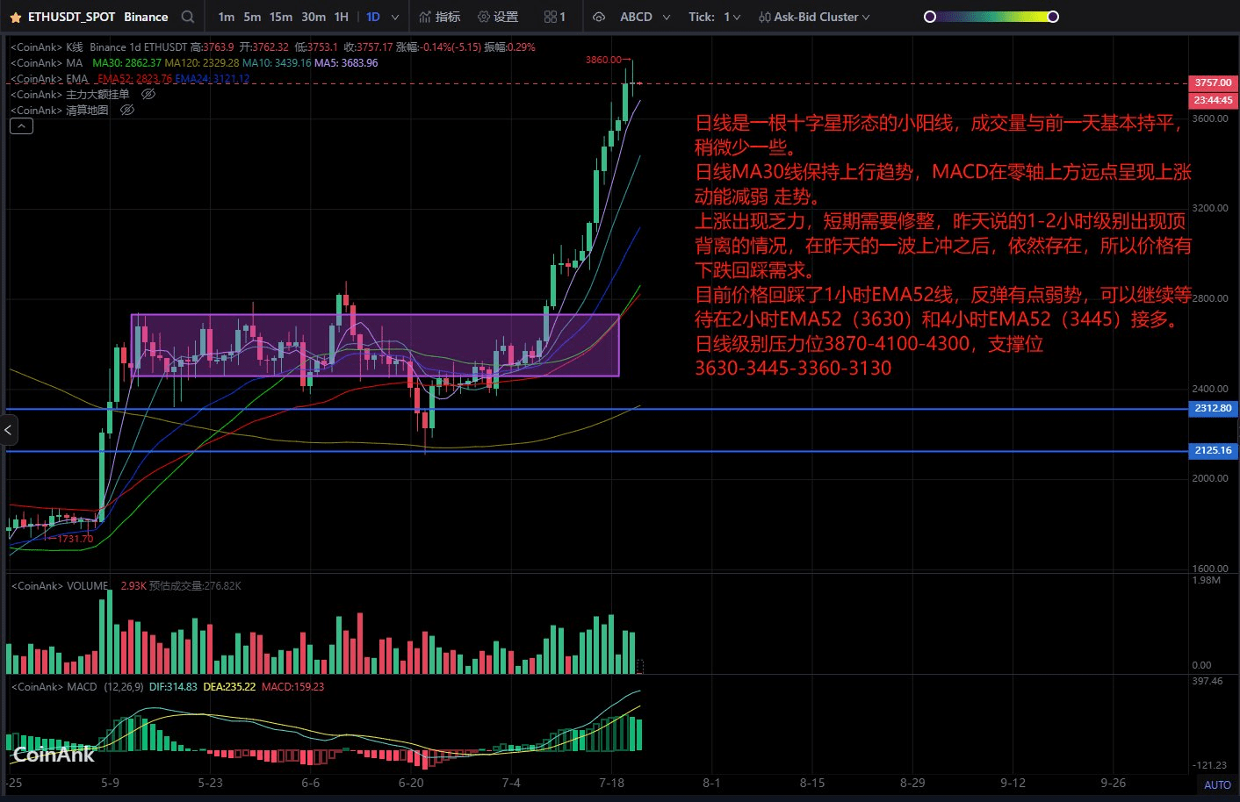1240x802 pixels.
Task: Click the 3600.00 price axis label
Action: [1210, 118]
